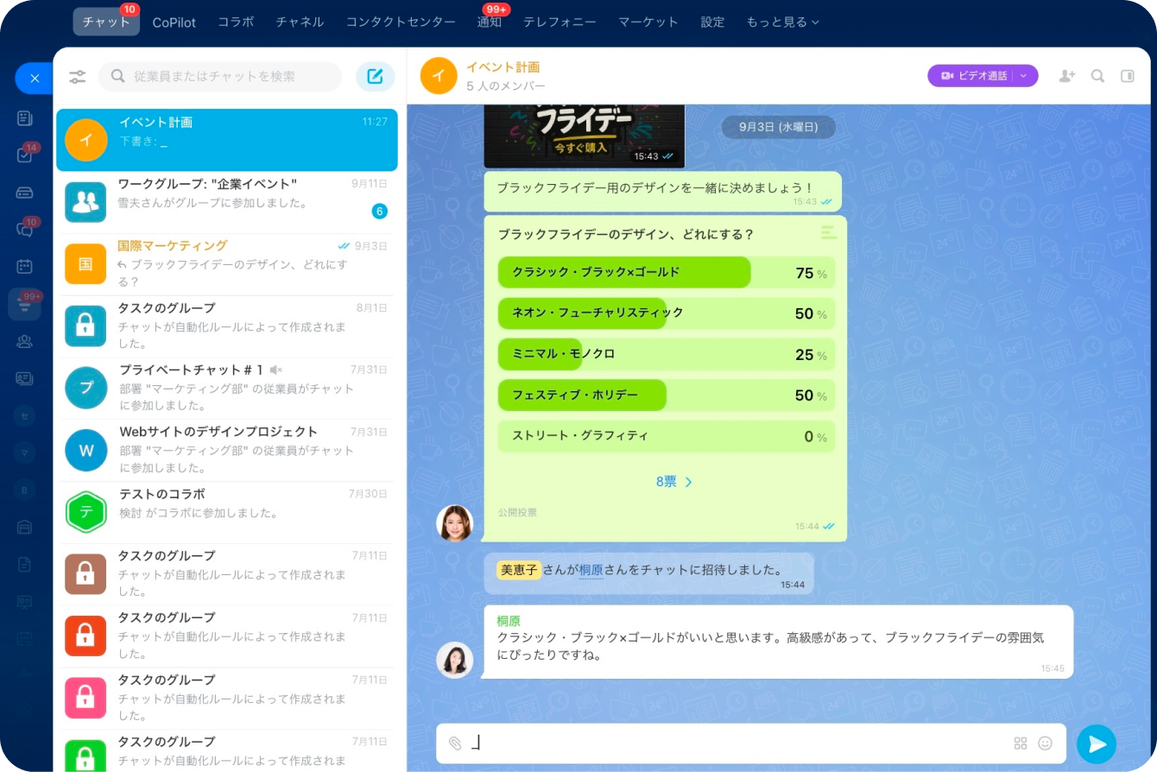Click the add member icon
This screenshot has height=772, width=1157.
(1066, 76)
